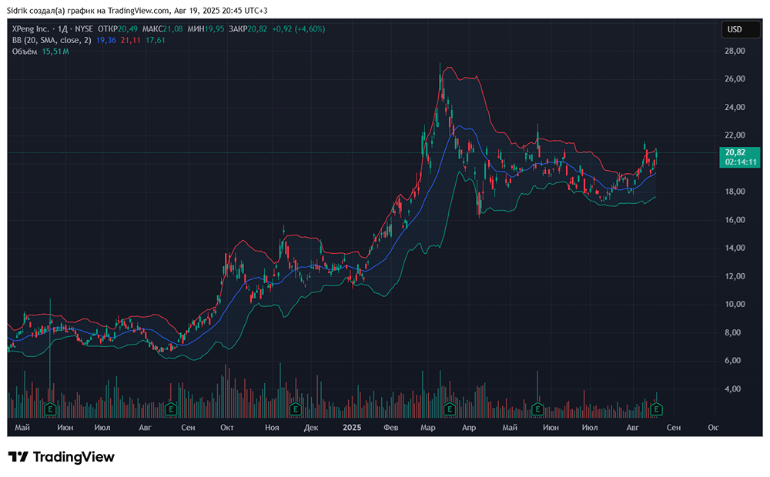Image resolution: width=770 pixels, height=477 pixels.
Task: Click the earnings E marker in March 2025
Action: pos(449,409)
